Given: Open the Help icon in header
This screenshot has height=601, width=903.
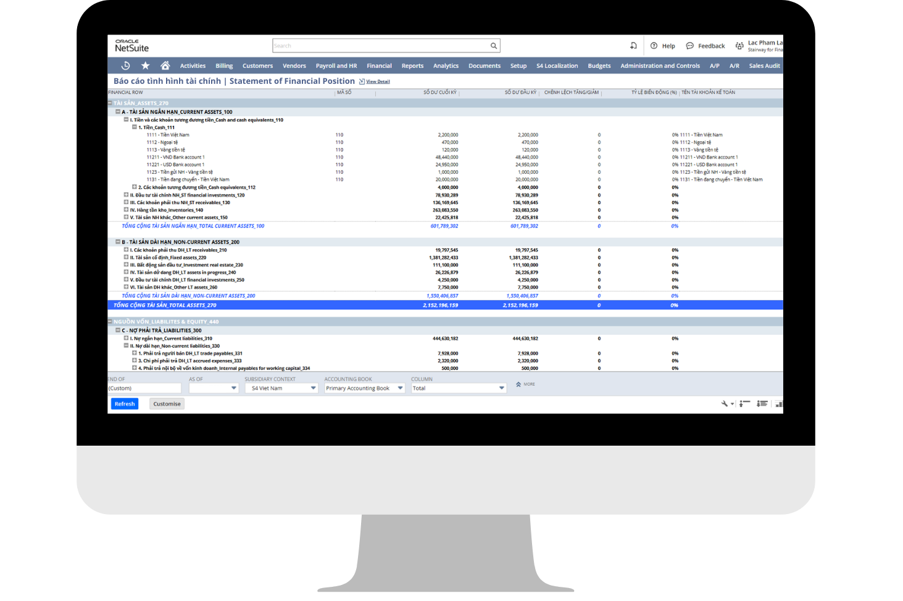Looking at the screenshot, I should coord(654,46).
